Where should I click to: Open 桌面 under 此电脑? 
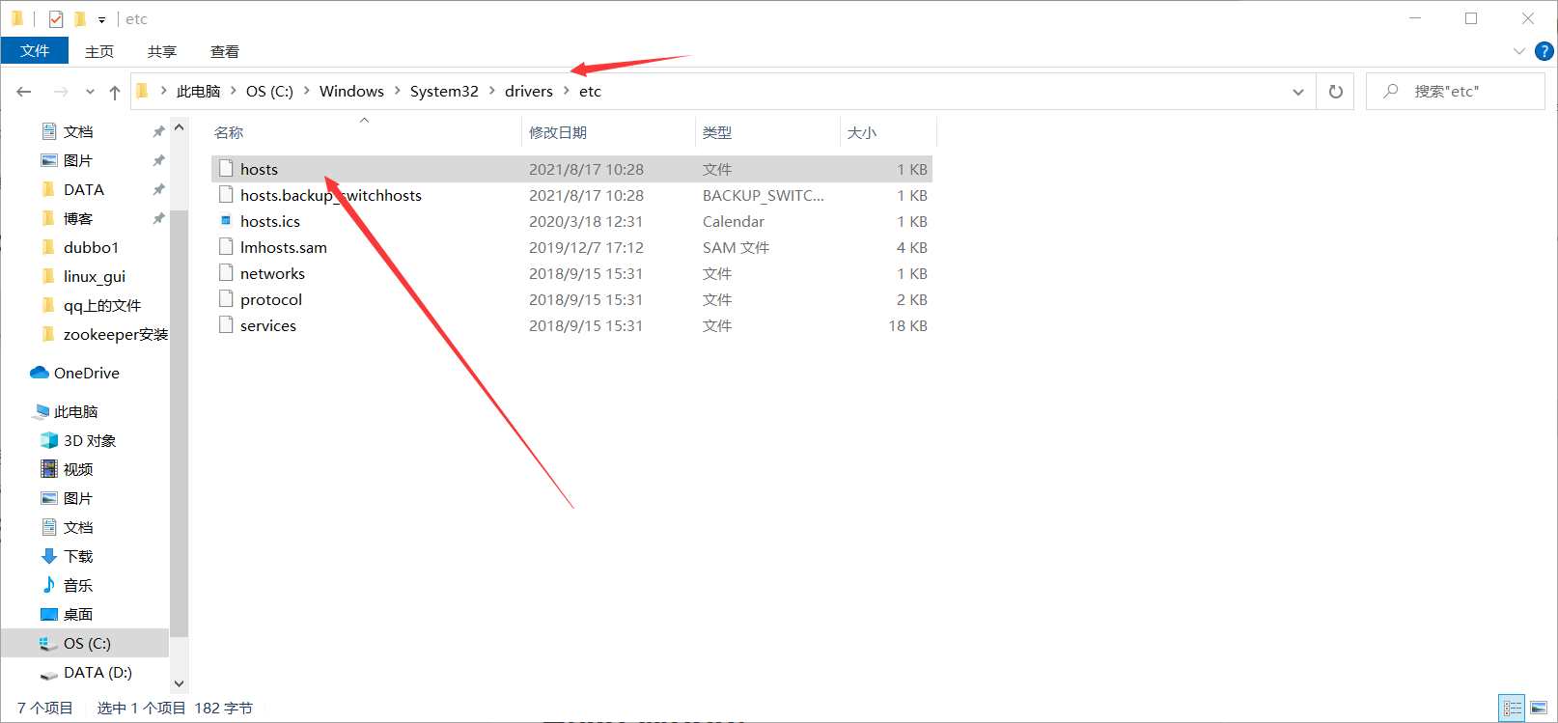click(78, 614)
